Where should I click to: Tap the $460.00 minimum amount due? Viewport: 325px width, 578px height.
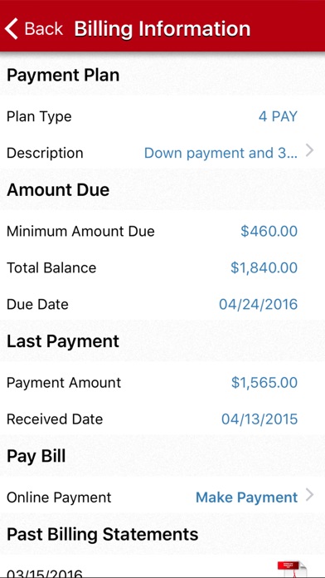tap(269, 231)
